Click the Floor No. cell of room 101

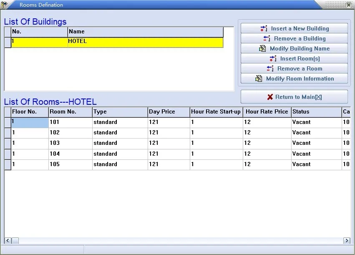(x=30, y=122)
